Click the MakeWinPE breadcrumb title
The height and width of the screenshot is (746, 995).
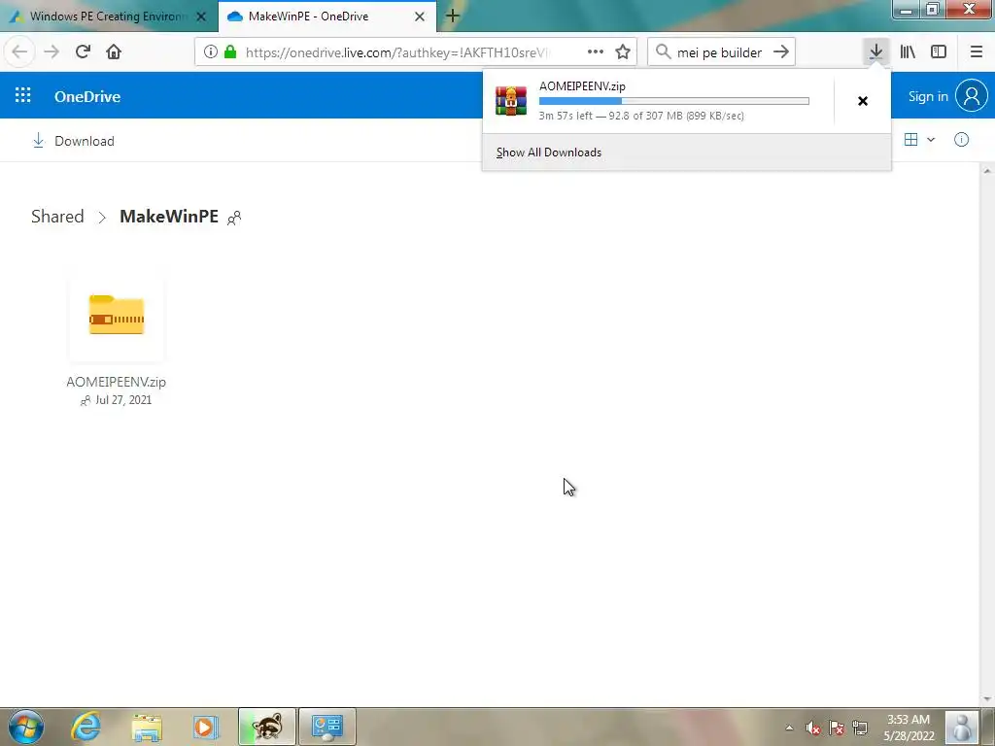click(x=169, y=217)
